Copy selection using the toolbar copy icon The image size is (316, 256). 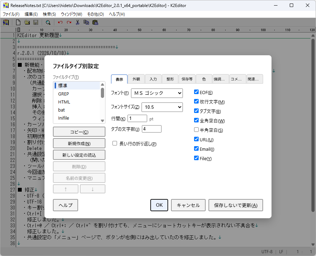pyautogui.click(x=86, y=22)
